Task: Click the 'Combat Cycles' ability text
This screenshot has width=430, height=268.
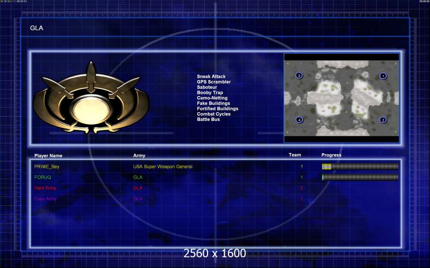Action: tap(214, 114)
